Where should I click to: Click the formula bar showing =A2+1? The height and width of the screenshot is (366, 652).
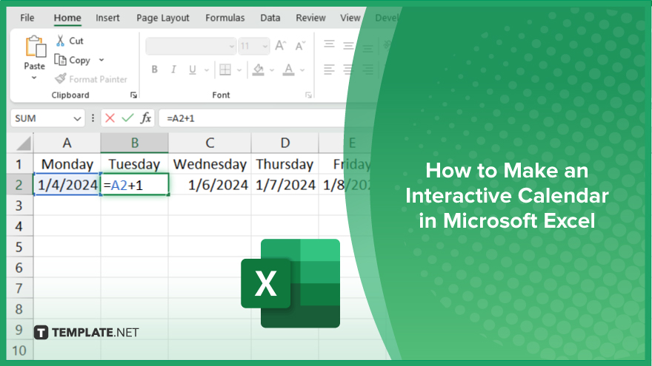pos(252,118)
